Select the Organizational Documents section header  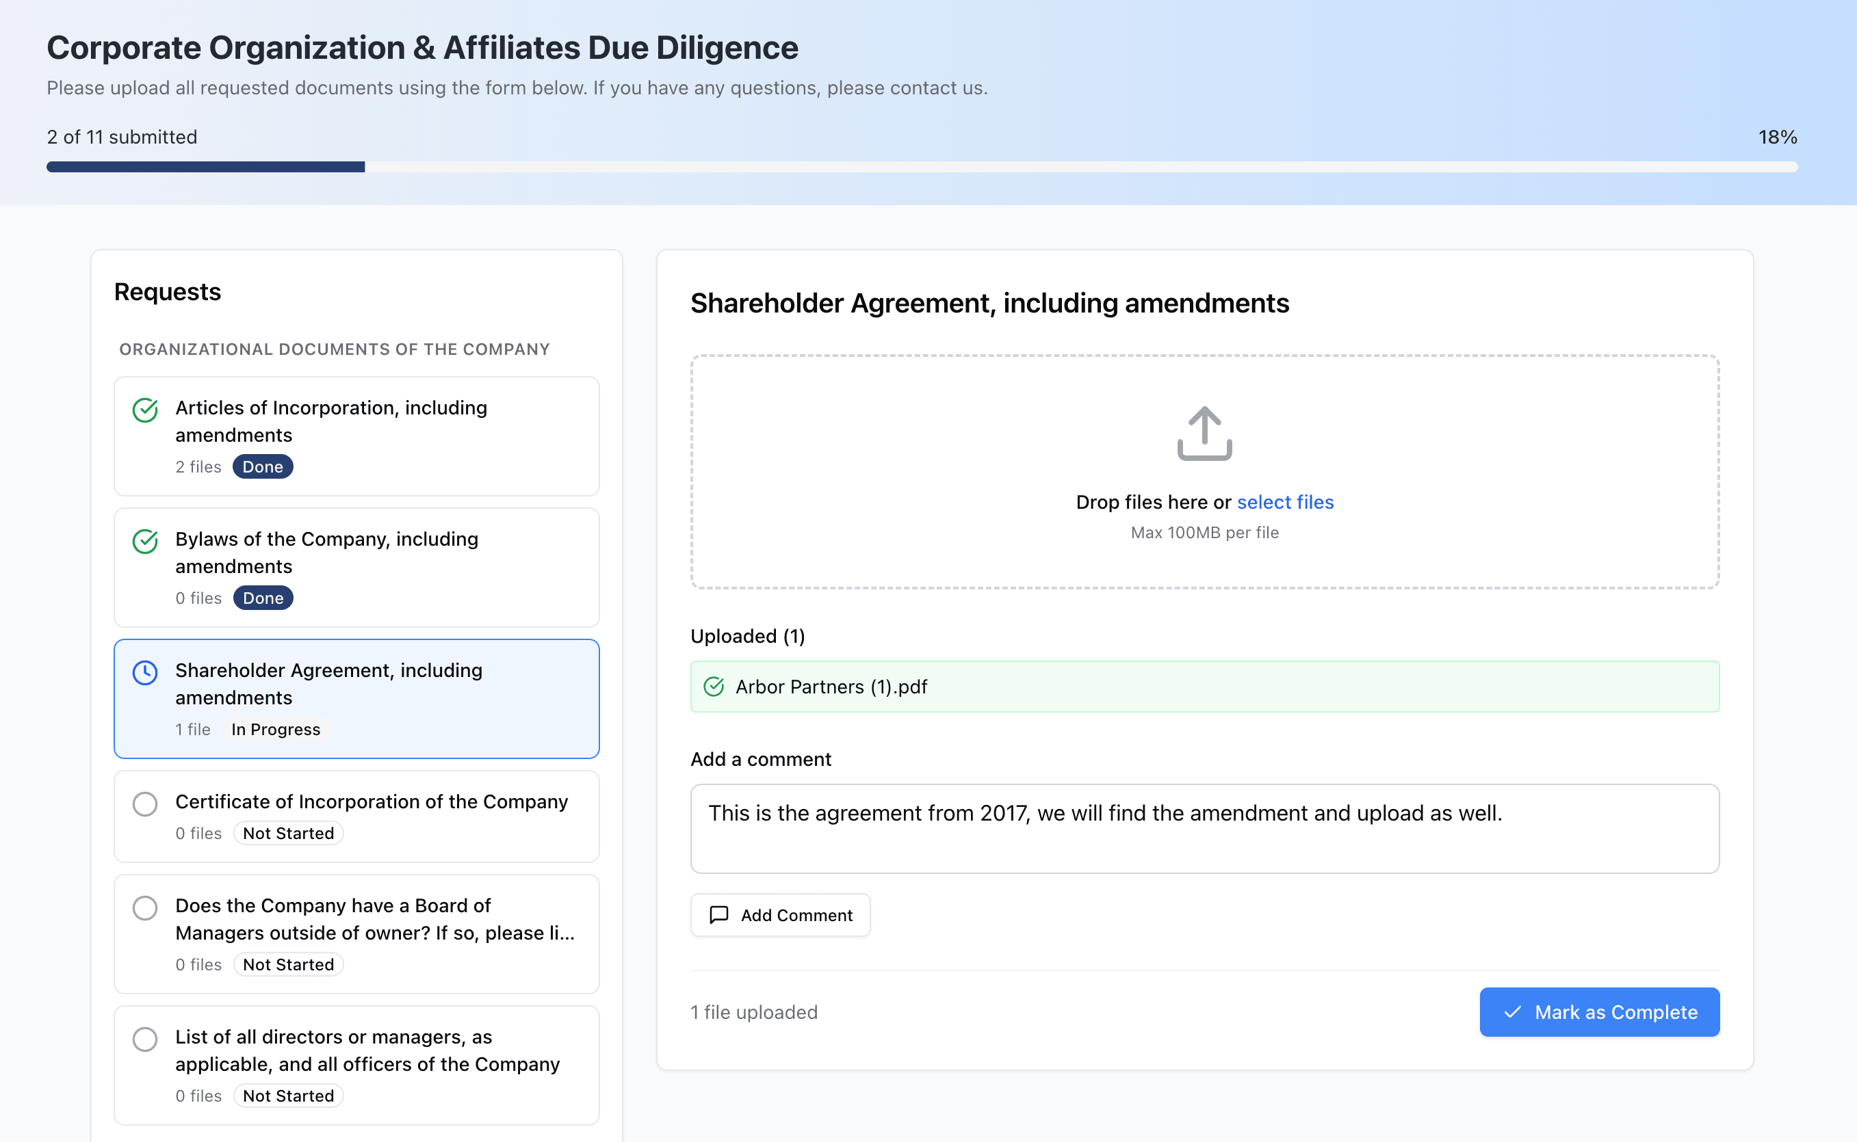[x=334, y=349]
